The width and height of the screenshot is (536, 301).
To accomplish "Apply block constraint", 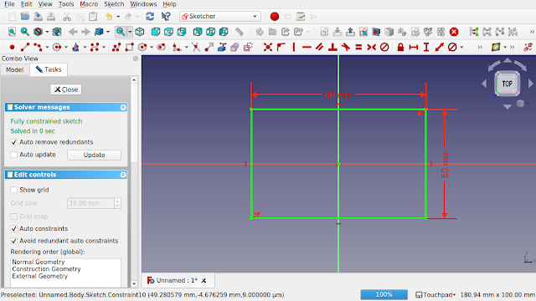I will tap(384, 47).
